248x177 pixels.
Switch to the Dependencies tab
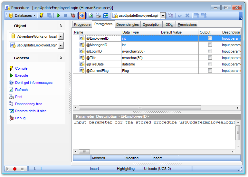point(128,25)
